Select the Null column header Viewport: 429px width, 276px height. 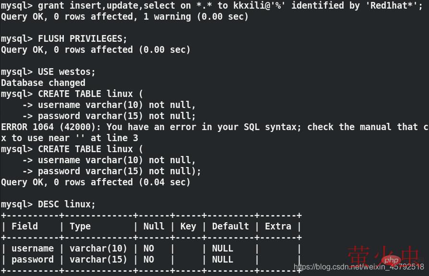pyautogui.click(x=154, y=227)
